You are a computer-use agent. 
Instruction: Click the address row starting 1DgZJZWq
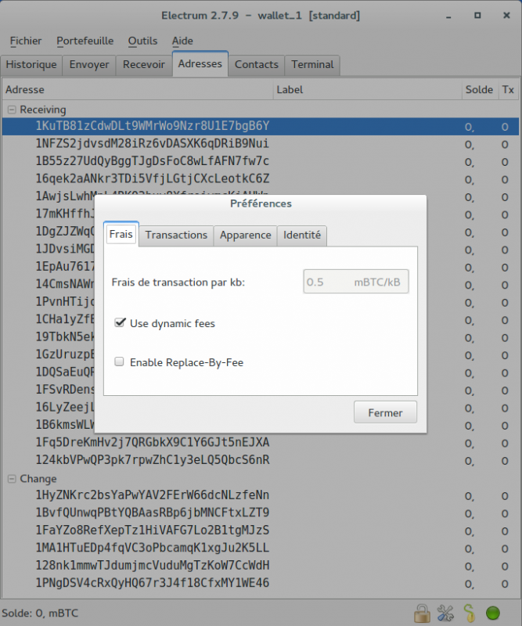click(65, 232)
